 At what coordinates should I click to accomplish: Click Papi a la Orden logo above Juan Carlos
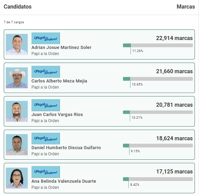click(46, 105)
